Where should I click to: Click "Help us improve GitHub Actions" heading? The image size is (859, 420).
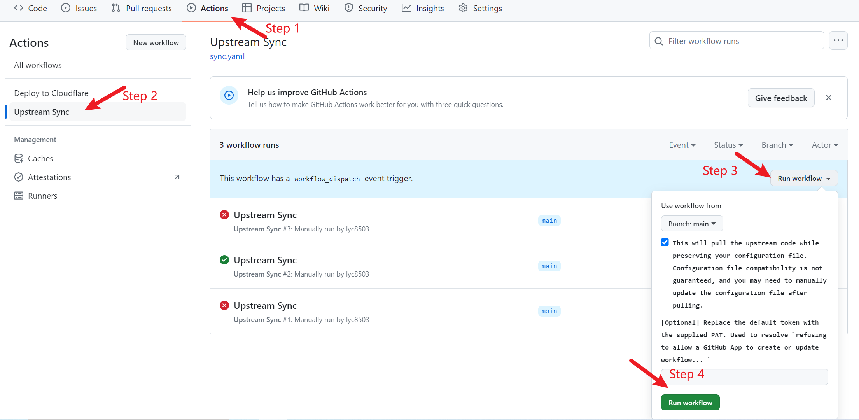tap(307, 92)
